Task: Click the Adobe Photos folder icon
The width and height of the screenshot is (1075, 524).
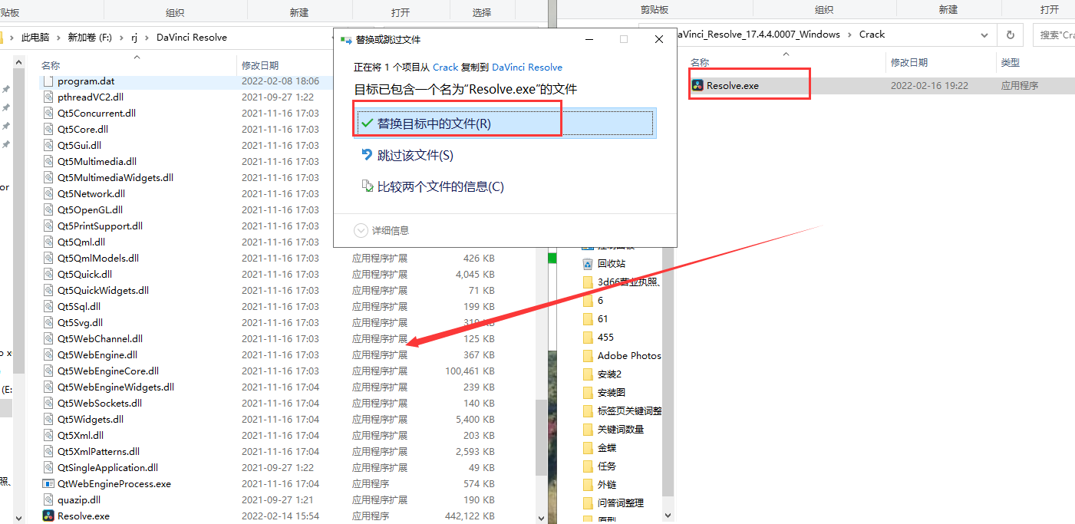Action: point(588,355)
